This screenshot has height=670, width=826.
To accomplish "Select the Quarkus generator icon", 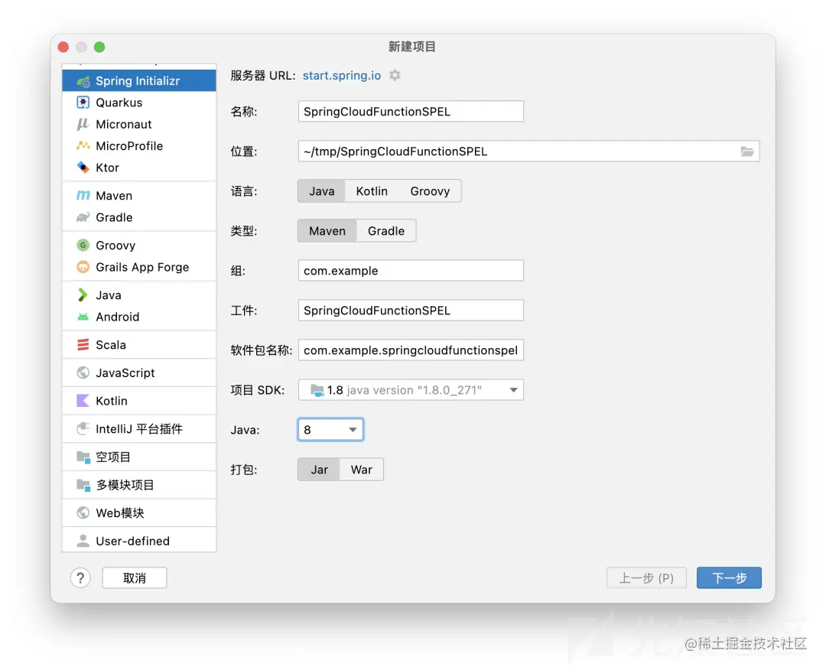I will tap(83, 102).
